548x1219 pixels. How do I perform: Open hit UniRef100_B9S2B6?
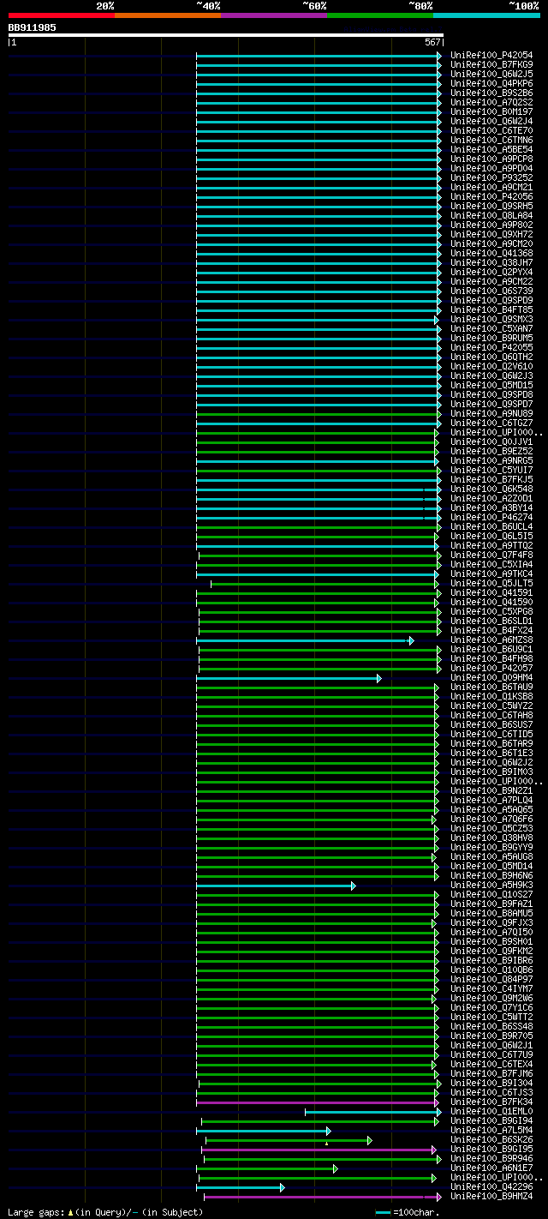pos(491,93)
